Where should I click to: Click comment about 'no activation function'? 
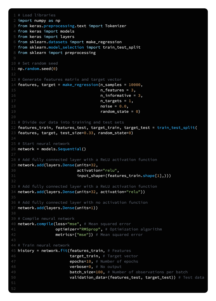pos(83,202)
